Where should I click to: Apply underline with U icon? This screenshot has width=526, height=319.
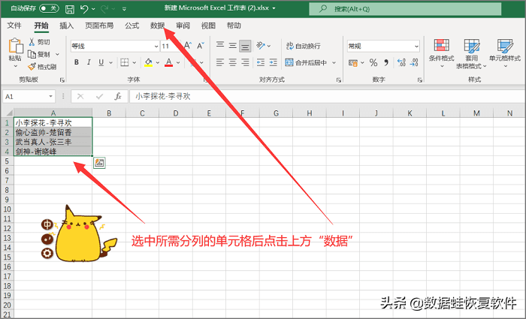(101, 62)
